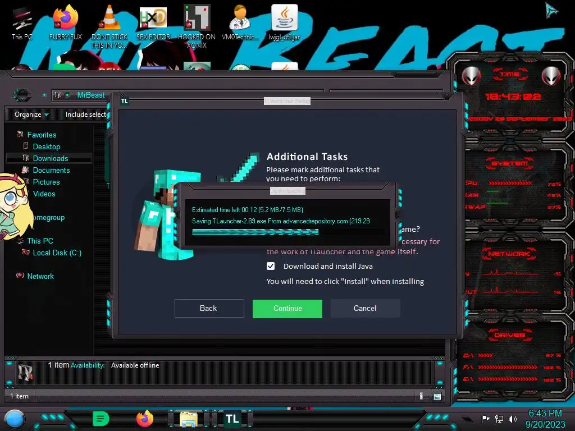
Task: Click the details view icon in status bar
Action: click(421, 396)
